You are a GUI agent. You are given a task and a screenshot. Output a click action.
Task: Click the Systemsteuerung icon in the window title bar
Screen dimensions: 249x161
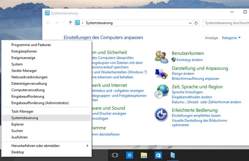(47, 13)
